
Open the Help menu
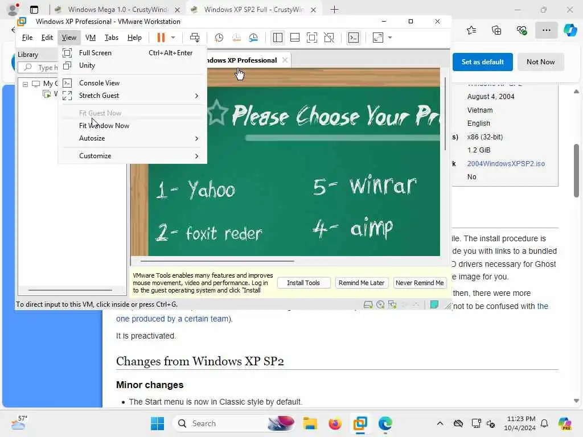pos(134,38)
